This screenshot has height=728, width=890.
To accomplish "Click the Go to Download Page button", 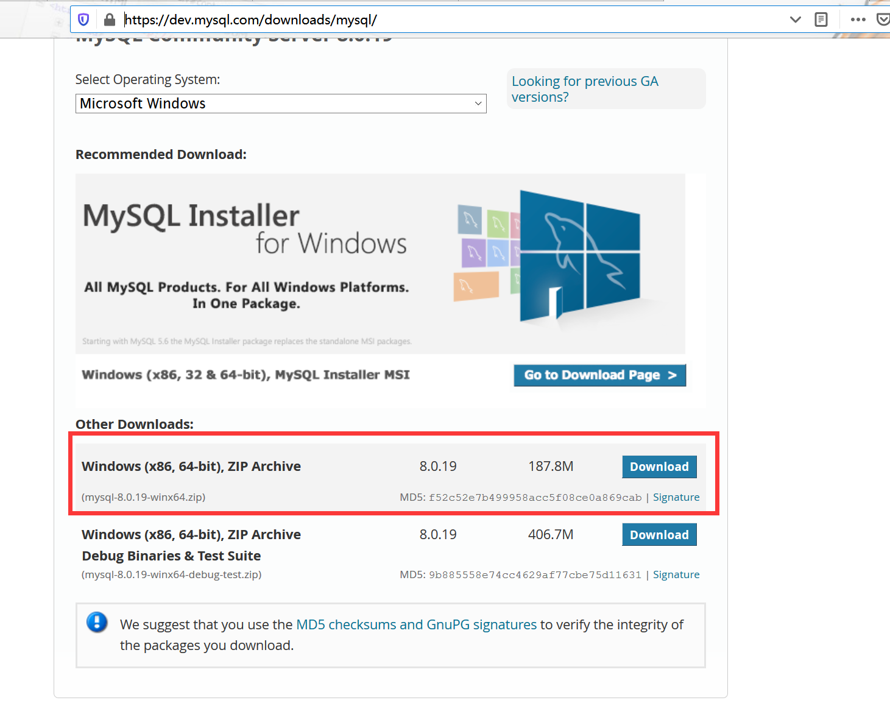I will [x=600, y=375].
